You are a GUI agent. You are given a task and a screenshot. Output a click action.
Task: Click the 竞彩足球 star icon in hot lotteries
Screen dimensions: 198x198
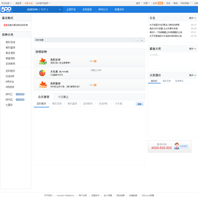(x=43, y=61)
